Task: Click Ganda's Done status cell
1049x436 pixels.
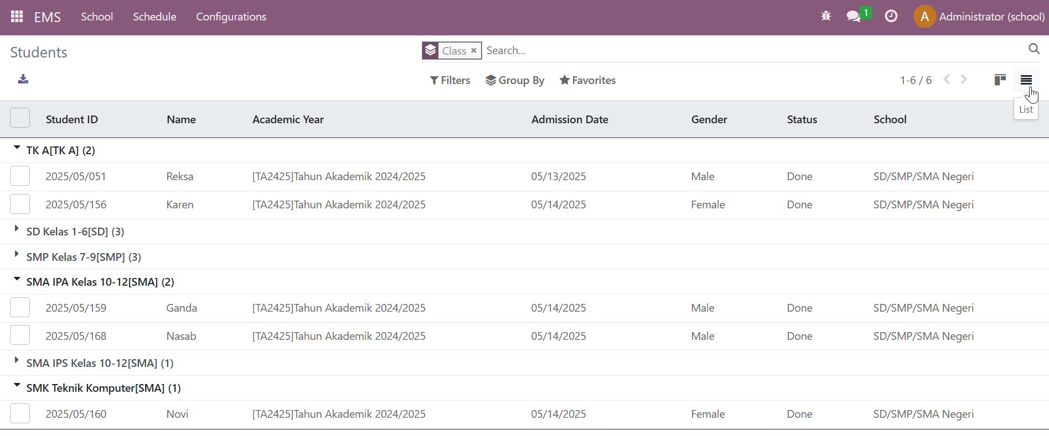Action: tap(800, 308)
